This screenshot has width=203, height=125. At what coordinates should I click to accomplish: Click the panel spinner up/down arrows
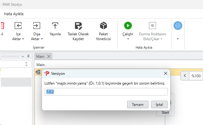pos(26,64)
